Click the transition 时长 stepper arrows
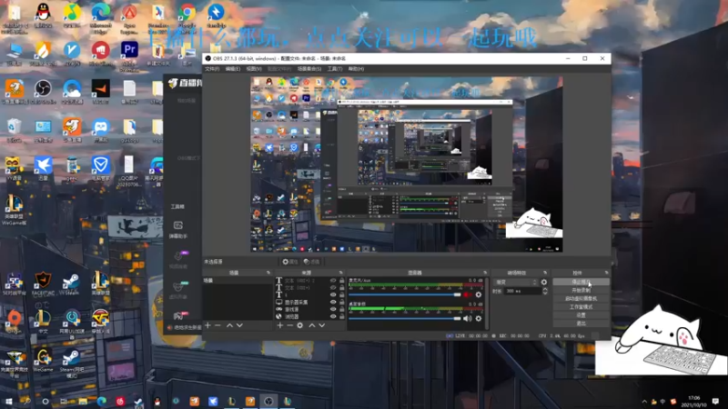Image resolution: width=728 pixels, height=409 pixels. point(545,291)
